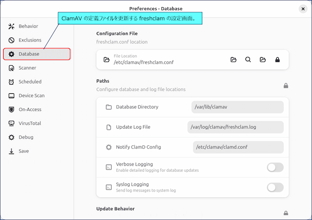Click the Scheduled alarm clock icon
This screenshot has width=312, height=220.
point(11,82)
